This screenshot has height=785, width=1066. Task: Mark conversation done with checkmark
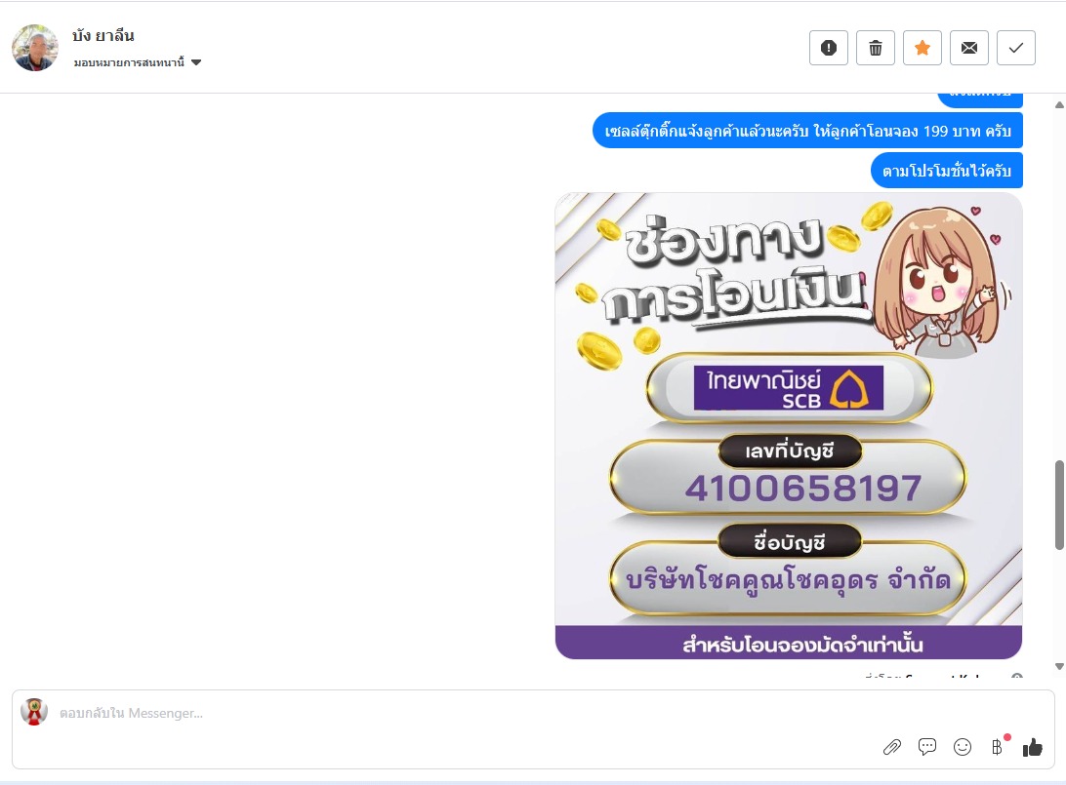point(1015,48)
